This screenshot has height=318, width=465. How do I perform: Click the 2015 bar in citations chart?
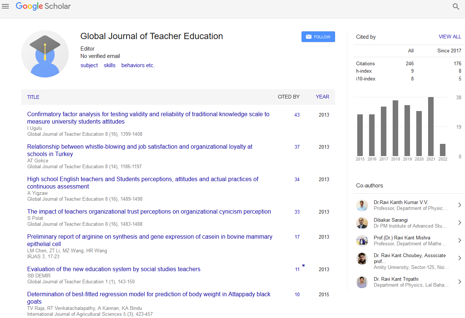360,135
